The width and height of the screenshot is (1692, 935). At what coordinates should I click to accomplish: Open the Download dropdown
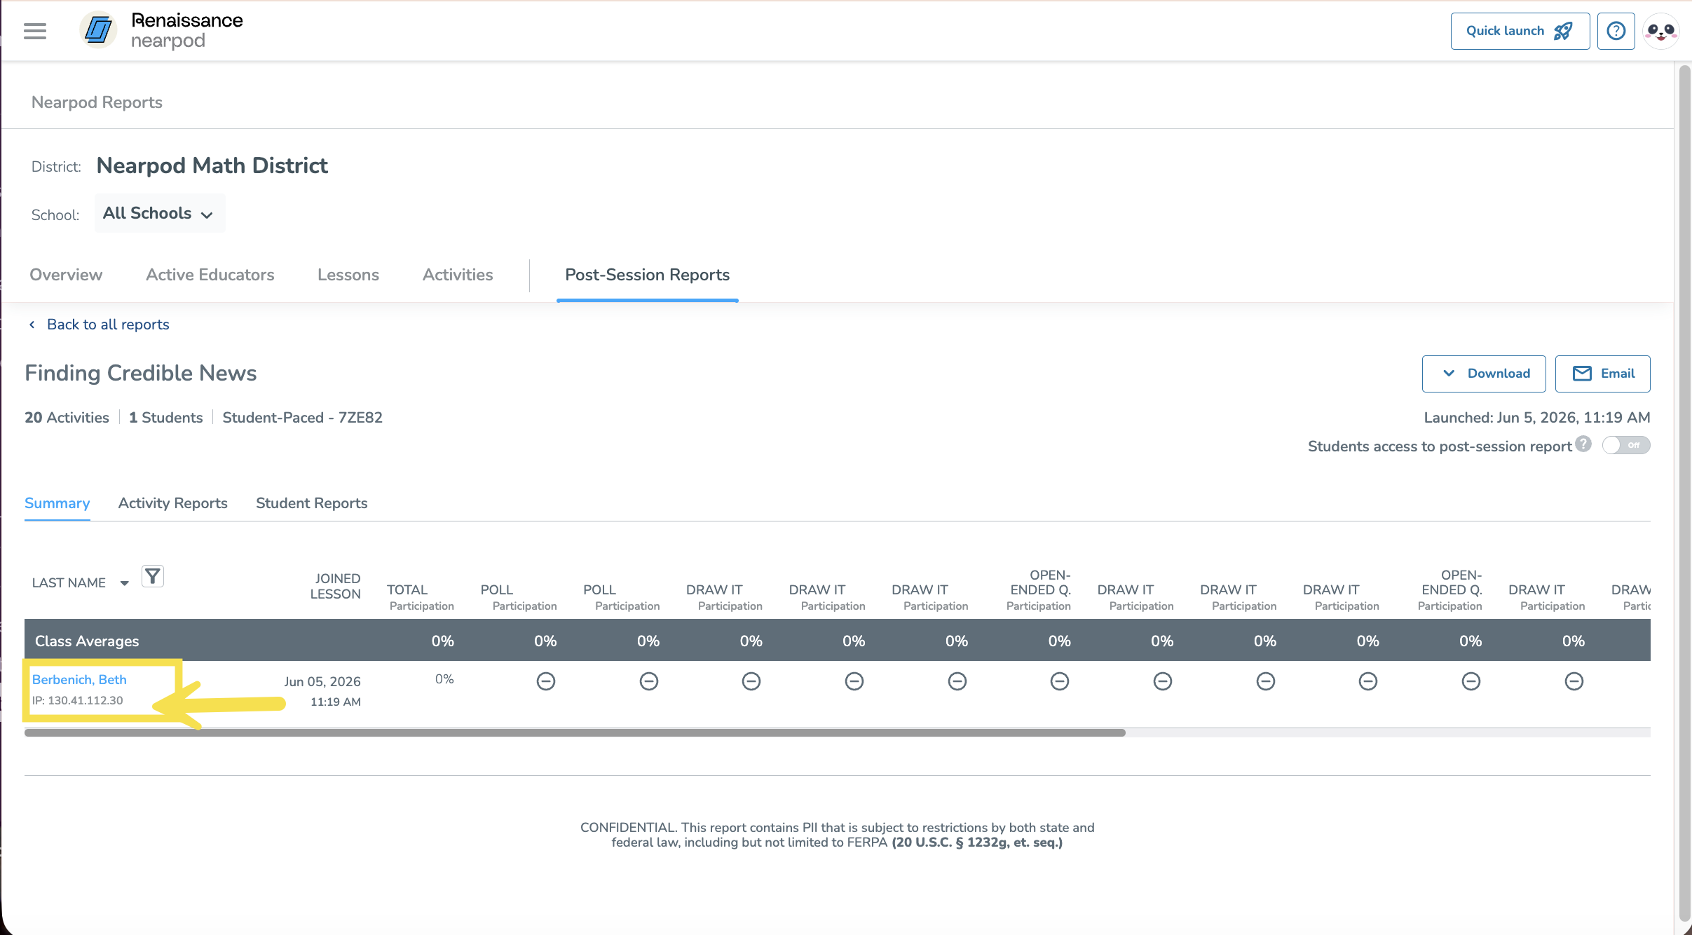[x=1484, y=374]
